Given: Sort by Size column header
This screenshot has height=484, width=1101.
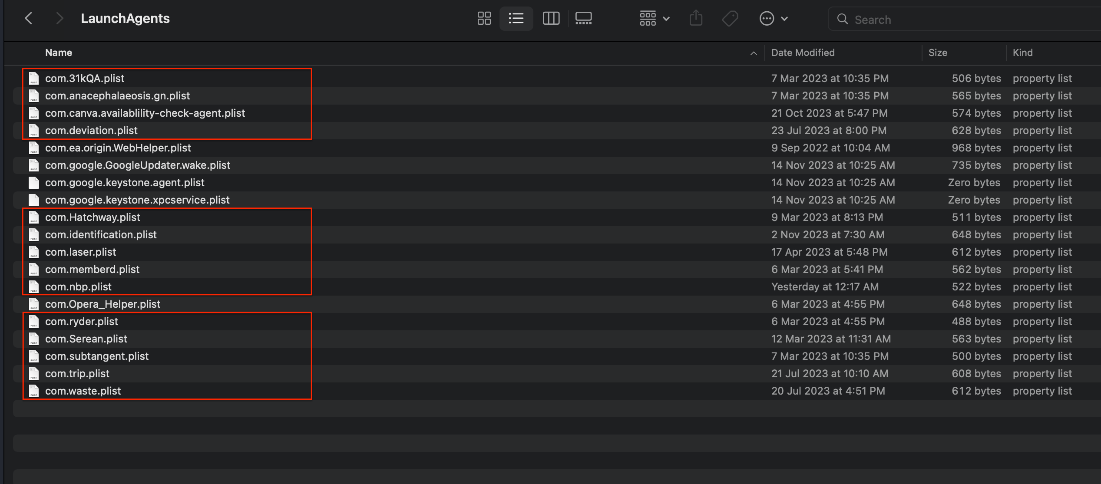Looking at the screenshot, I should tap(938, 53).
